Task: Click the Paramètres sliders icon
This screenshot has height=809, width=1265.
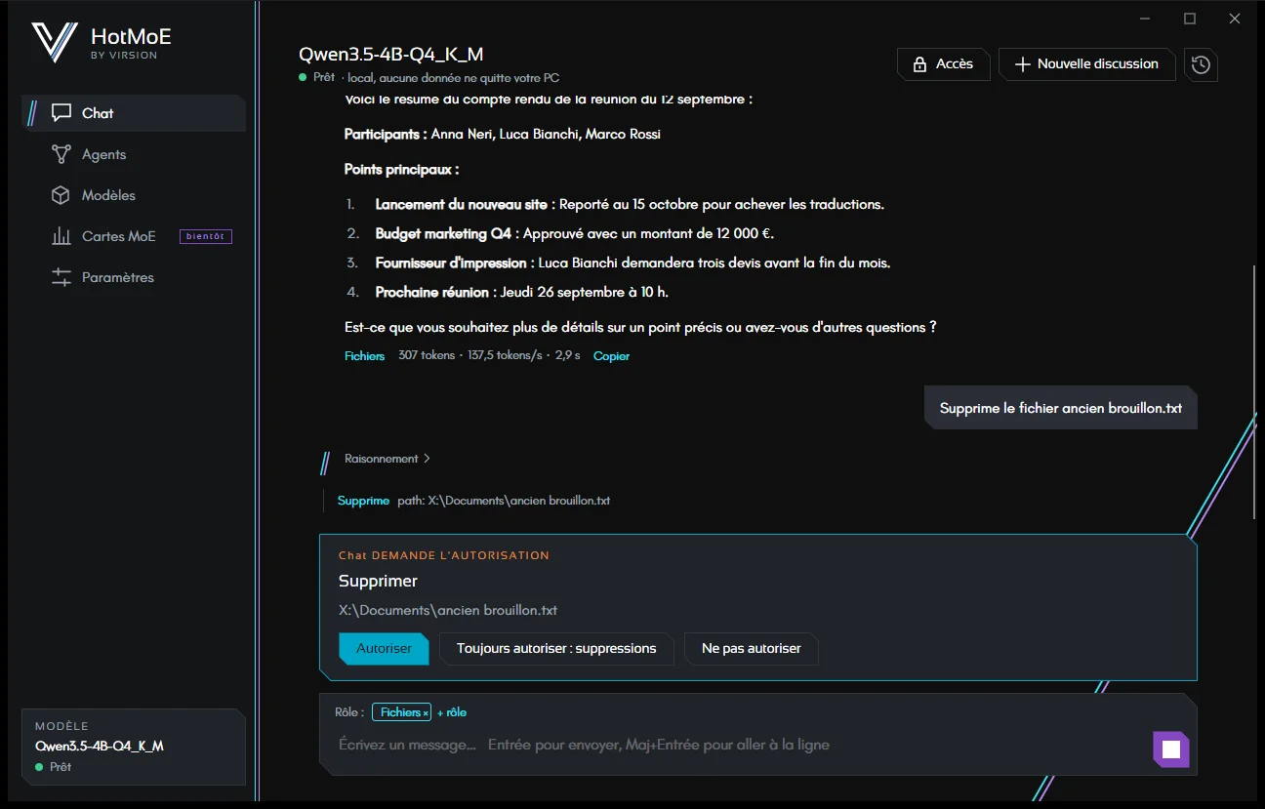Action: [x=61, y=277]
